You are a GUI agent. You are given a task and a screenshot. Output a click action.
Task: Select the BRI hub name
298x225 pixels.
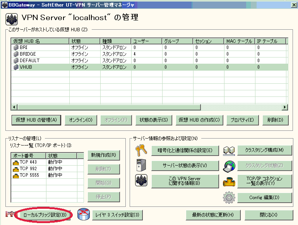pyautogui.click(x=24, y=47)
